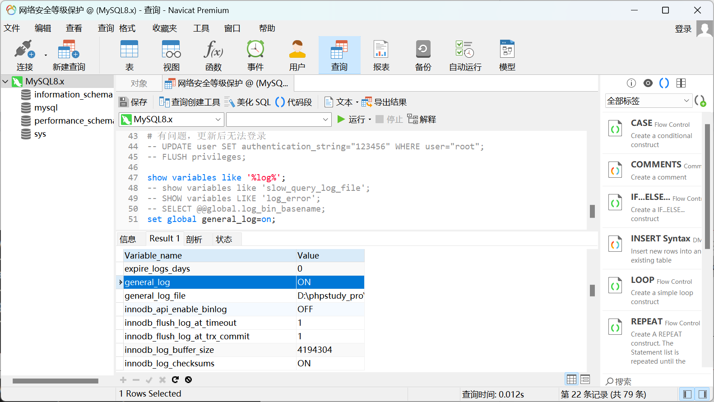This screenshot has height=402, width=714.
Task: Open the Model (模型) tool
Action: tap(507, 55)
